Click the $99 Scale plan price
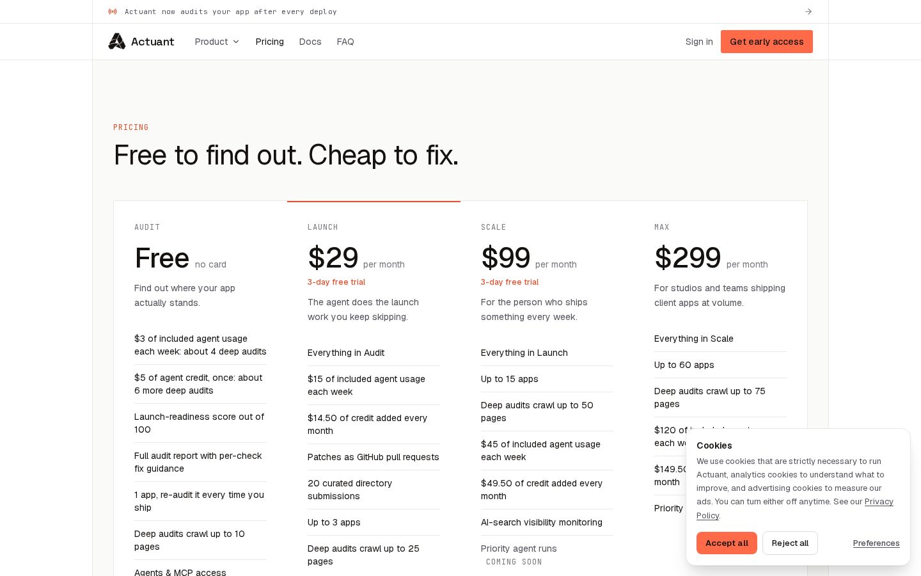This screenshot has width=921, height=576. [x=505, y=258]
